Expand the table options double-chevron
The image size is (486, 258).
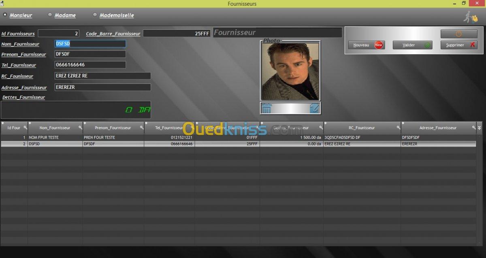click(480, 128)
